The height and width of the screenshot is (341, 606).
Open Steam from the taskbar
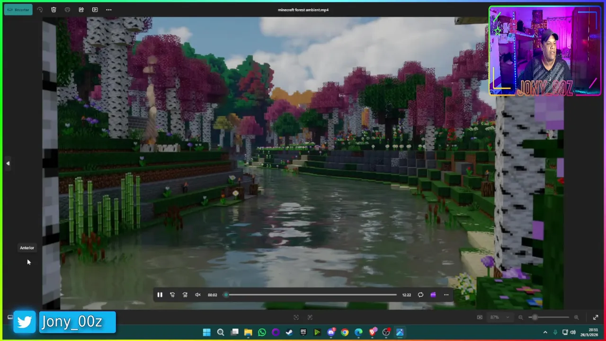(289, 332)
